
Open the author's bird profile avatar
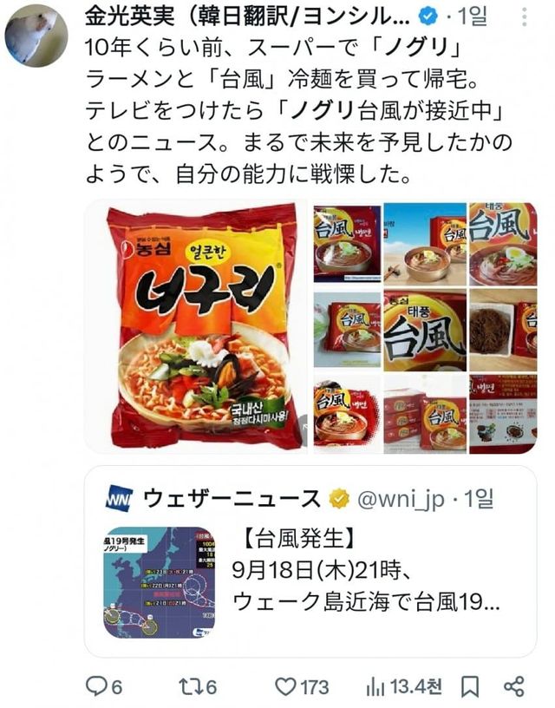36,36
